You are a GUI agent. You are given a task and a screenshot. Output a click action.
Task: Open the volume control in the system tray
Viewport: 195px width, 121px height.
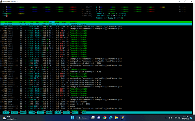pyautogui.click(x=179, y=118)
